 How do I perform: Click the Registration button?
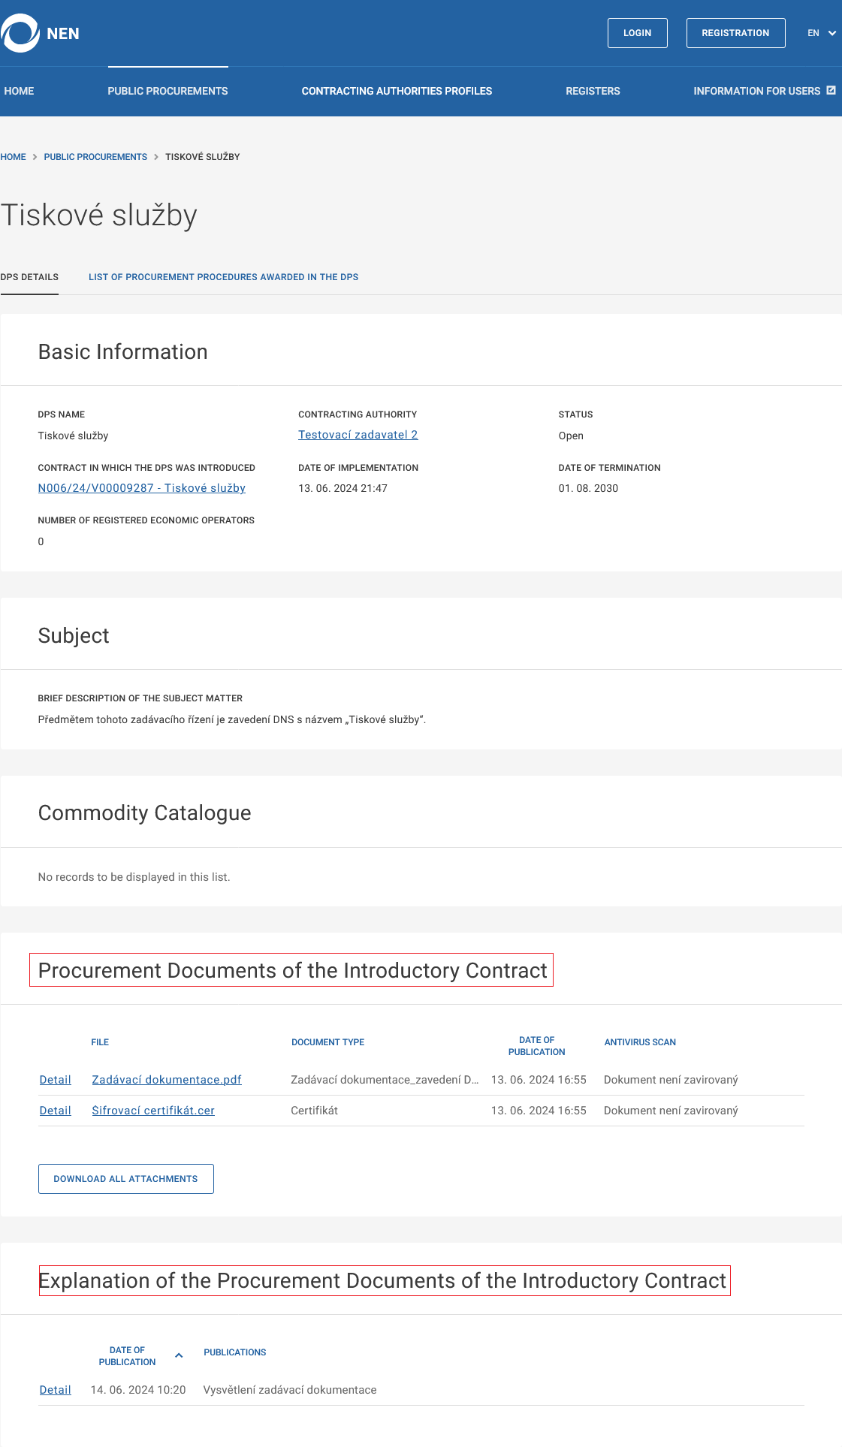(x=735, y=33)
